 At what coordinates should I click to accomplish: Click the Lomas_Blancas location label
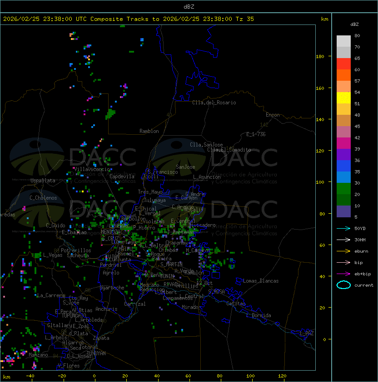pyautogui.click(x=260, y=281)
